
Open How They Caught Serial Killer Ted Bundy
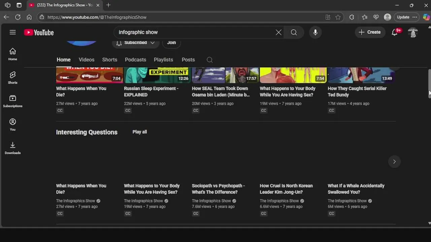pyautogui.click(x=357, y=91)
